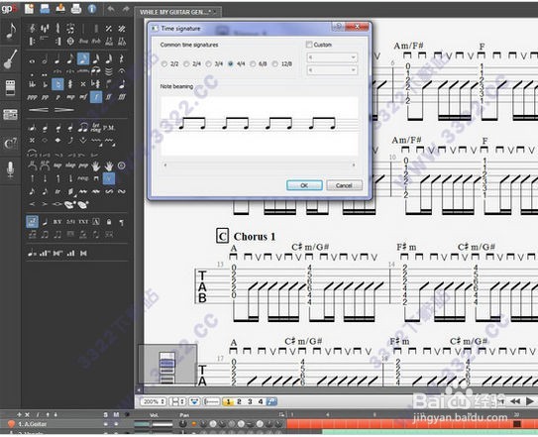Click the undo arrow icon
Screen dimensions: 538x437
click(x=111, y=9)
